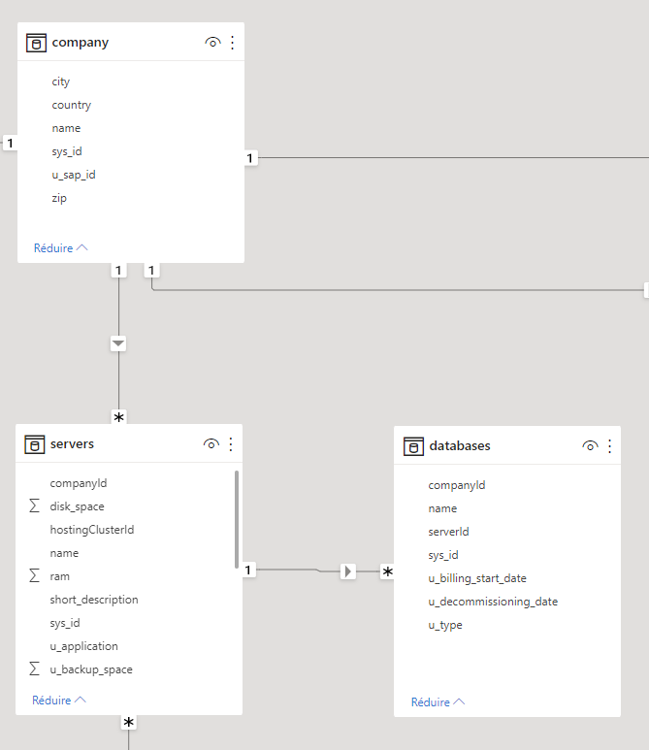
Task: Collapse the databases table with Réduire
Action: [x=438, y=701]
